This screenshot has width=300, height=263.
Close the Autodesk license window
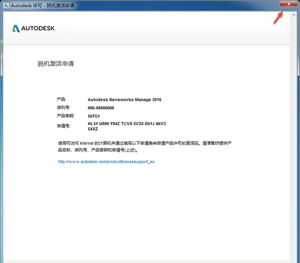(x=289, y=4)
